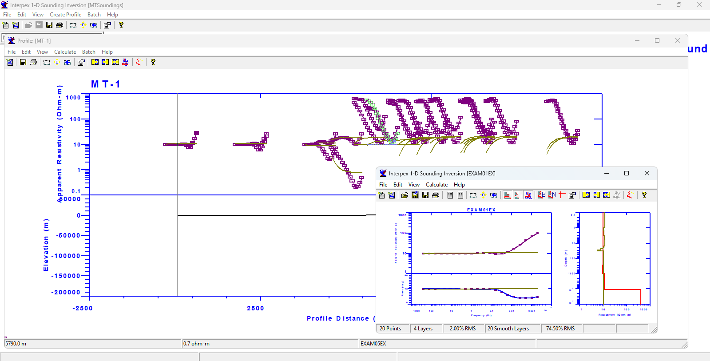This screenshot has width=710, height=361.
Task: Open the File menu in the EXAM01EX window
Action: click(383, 185)
